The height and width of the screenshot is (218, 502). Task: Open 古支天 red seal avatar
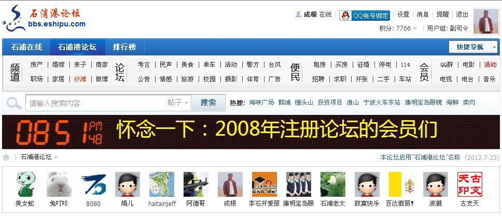tap(469, 184)
